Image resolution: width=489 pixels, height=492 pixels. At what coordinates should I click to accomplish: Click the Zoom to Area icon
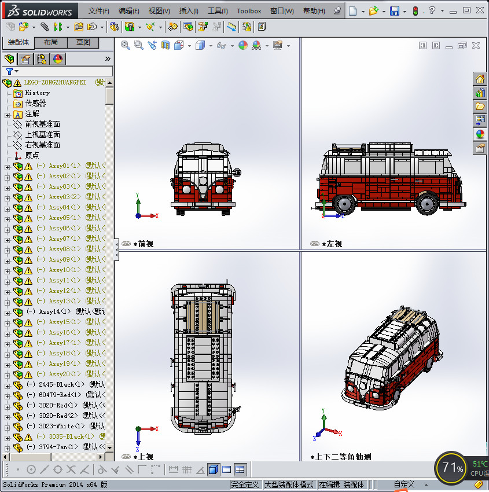pyautogui.click(x=139, y=45)
